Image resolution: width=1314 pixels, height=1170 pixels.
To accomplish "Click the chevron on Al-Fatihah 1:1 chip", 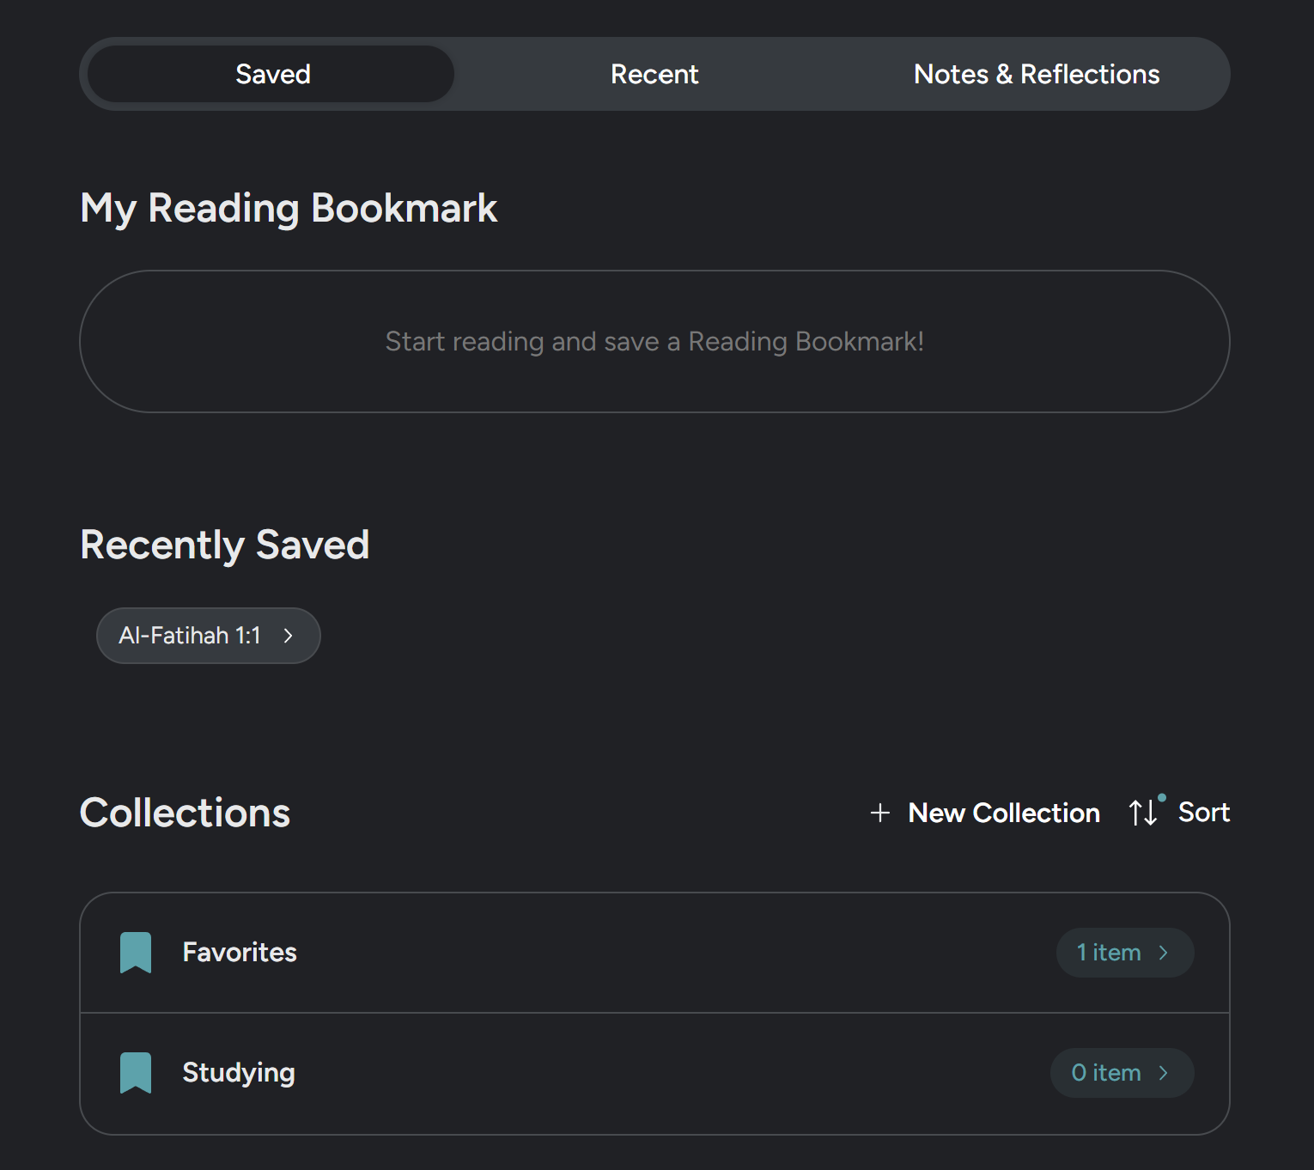I will 289,636.
